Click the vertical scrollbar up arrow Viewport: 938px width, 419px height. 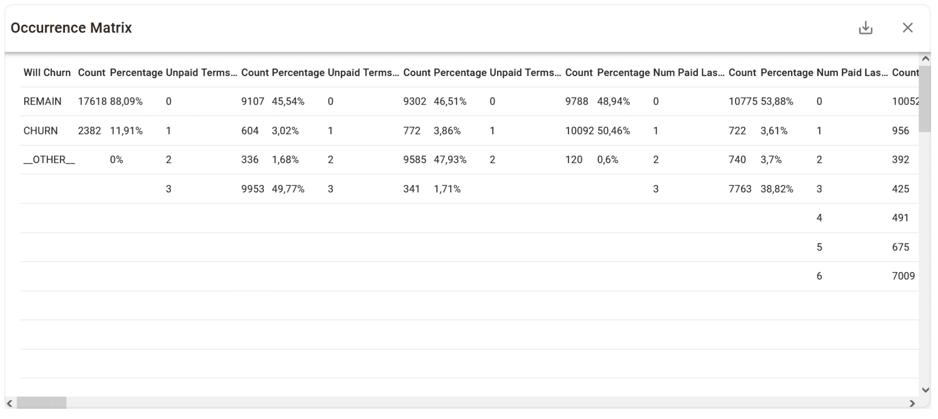pyautogui.click(x=925, y=59)
